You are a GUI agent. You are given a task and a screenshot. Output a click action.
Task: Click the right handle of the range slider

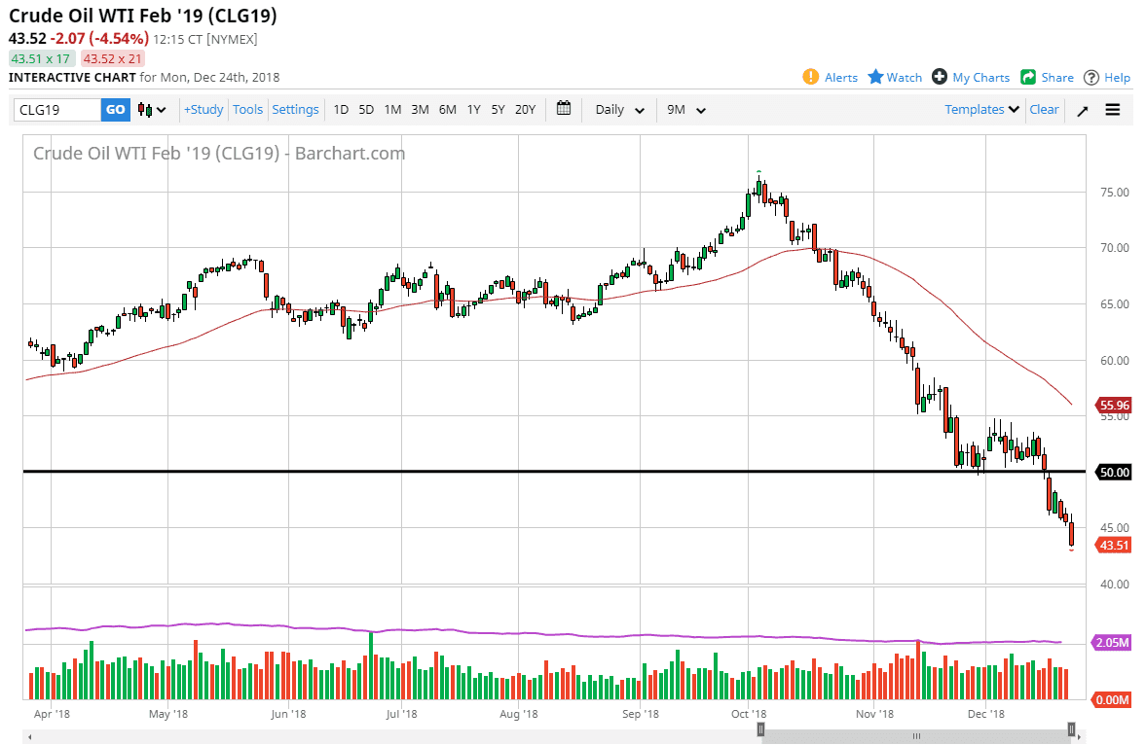coord(1071,728)
